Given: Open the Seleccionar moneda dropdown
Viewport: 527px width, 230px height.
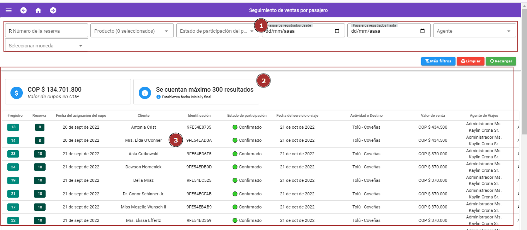Looking at the screenshot, I should pos(81,46).
